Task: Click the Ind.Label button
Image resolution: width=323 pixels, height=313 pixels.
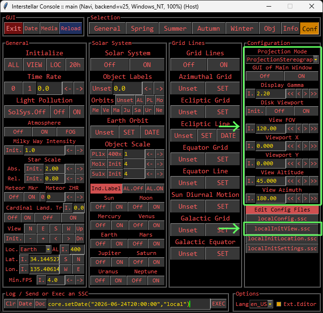Action: pyautogui.click(x=106, y=188)
